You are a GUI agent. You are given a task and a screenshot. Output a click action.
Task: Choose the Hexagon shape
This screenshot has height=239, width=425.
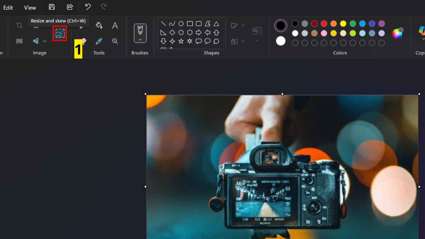tap(190, 33)
